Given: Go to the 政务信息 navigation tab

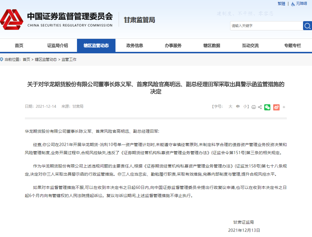Looking at the screenshot, I should click(135, 45).
